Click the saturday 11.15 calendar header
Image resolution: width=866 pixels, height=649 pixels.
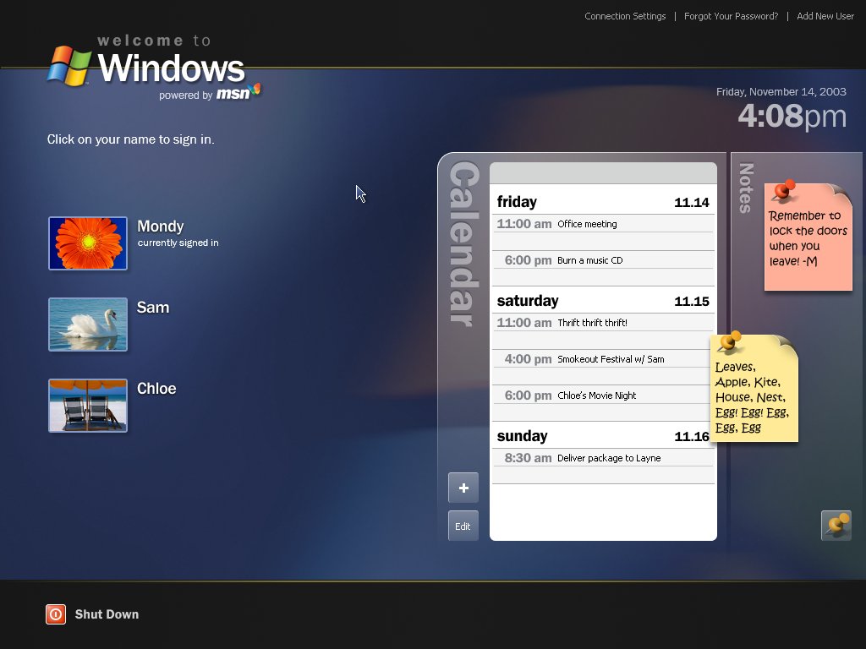pyautogui.click(x=603, y=301)
